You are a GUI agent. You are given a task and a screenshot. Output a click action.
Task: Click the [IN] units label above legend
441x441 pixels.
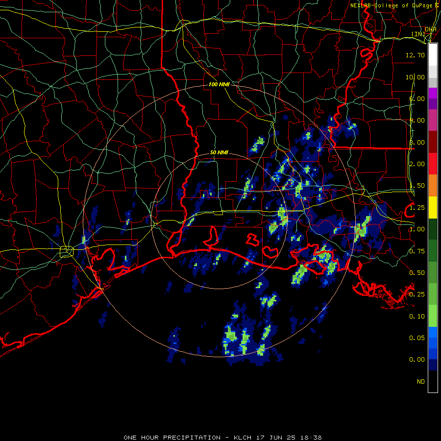(418, 34)
